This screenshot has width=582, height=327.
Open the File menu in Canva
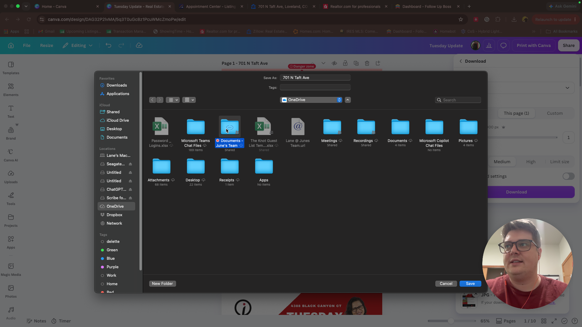coord(27,45)
